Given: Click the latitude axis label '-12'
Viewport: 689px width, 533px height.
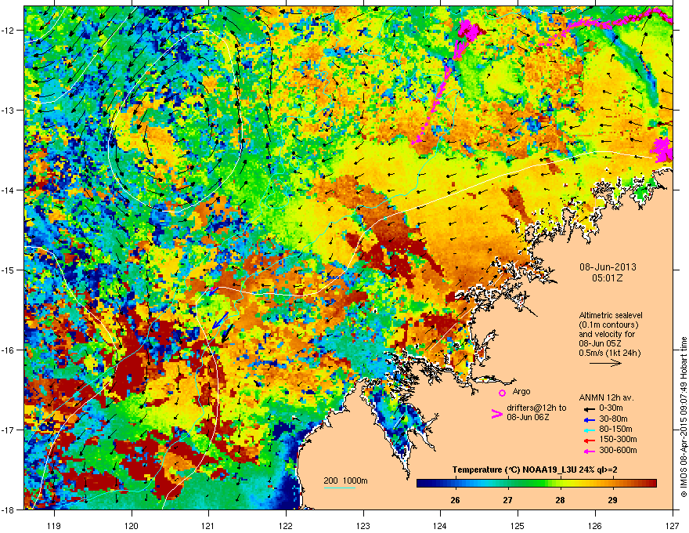Looking at the screenshot, I should (x=8, y=30).
